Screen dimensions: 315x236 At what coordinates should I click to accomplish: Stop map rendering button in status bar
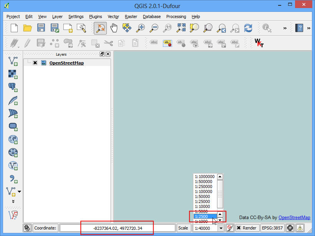pos(230,228)
